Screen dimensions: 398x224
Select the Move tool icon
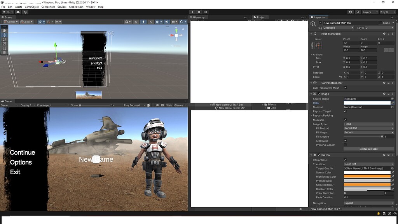coord(4,35)
